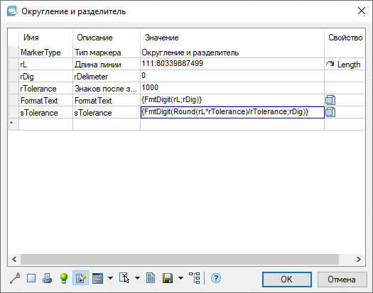Click the green light bulb icon
Screen dimensions: 373x293
coord(64,278)
